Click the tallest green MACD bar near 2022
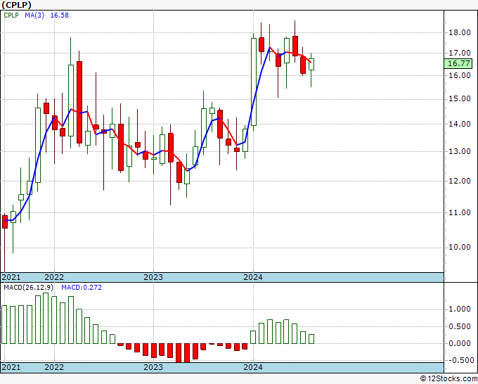The height and width of the screenshot is (384, 478). click(46, 318)
